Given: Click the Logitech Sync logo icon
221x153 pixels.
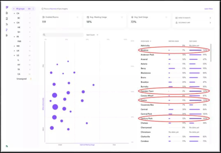Looking at the screenshot, I should pos(7,7).
